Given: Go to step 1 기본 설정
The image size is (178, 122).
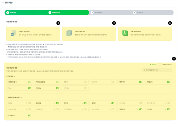Looking at the screenshot, I should click(11, 12).
